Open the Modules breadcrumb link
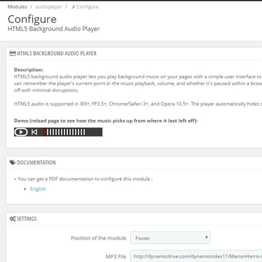The width and height of the screenshot is (262, 262). pos(17,7)
